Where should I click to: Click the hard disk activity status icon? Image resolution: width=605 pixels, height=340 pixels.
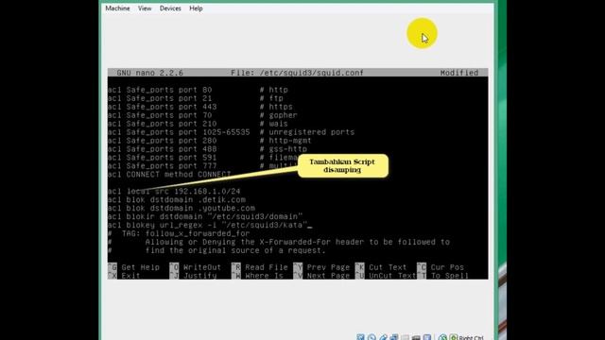click(x=360, y=337)
